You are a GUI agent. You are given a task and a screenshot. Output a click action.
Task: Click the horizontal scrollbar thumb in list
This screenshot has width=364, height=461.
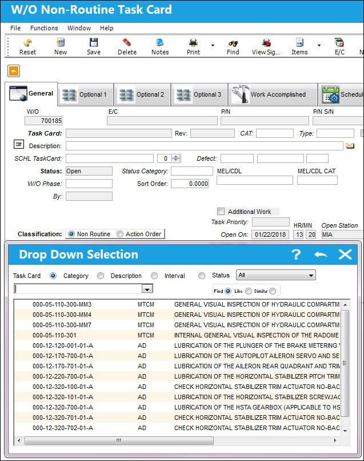click(119, 440)
